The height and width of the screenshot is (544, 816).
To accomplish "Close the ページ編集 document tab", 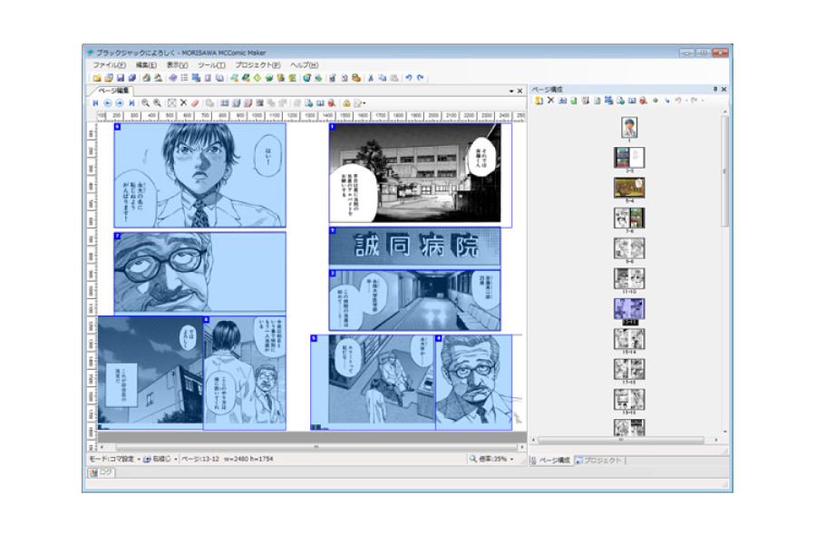I will click(x=520, y=91).
